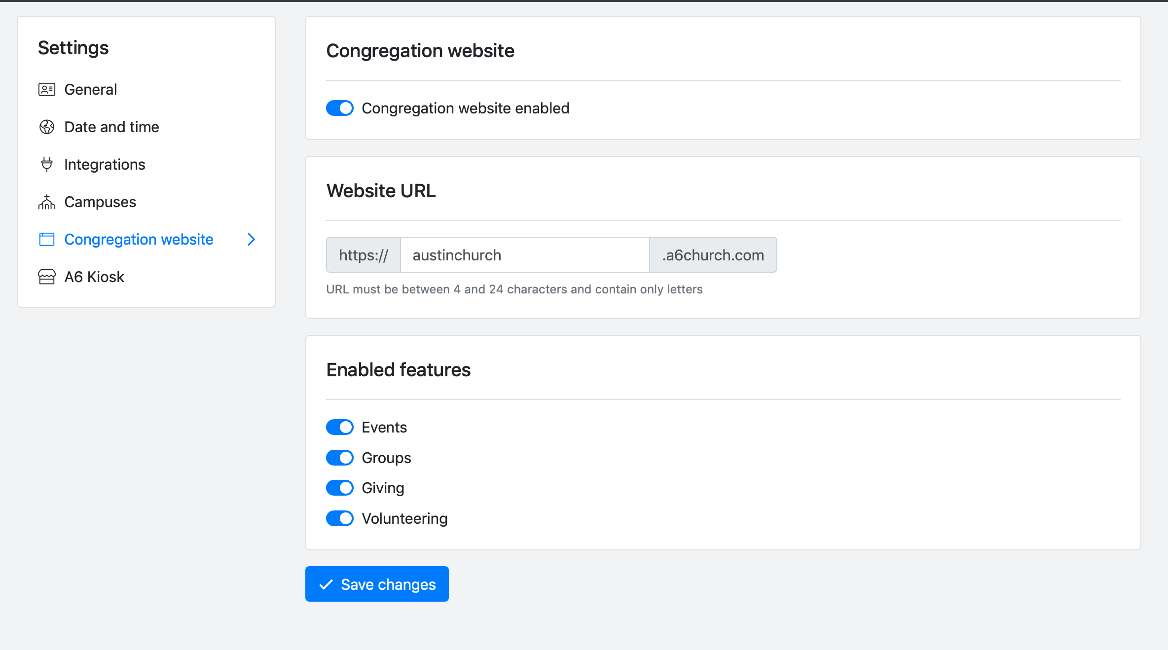Disable the Congregation website enabled switch
Image resolution: width=1168 pixels, height=650 pixels.
(x=340, y=108)
